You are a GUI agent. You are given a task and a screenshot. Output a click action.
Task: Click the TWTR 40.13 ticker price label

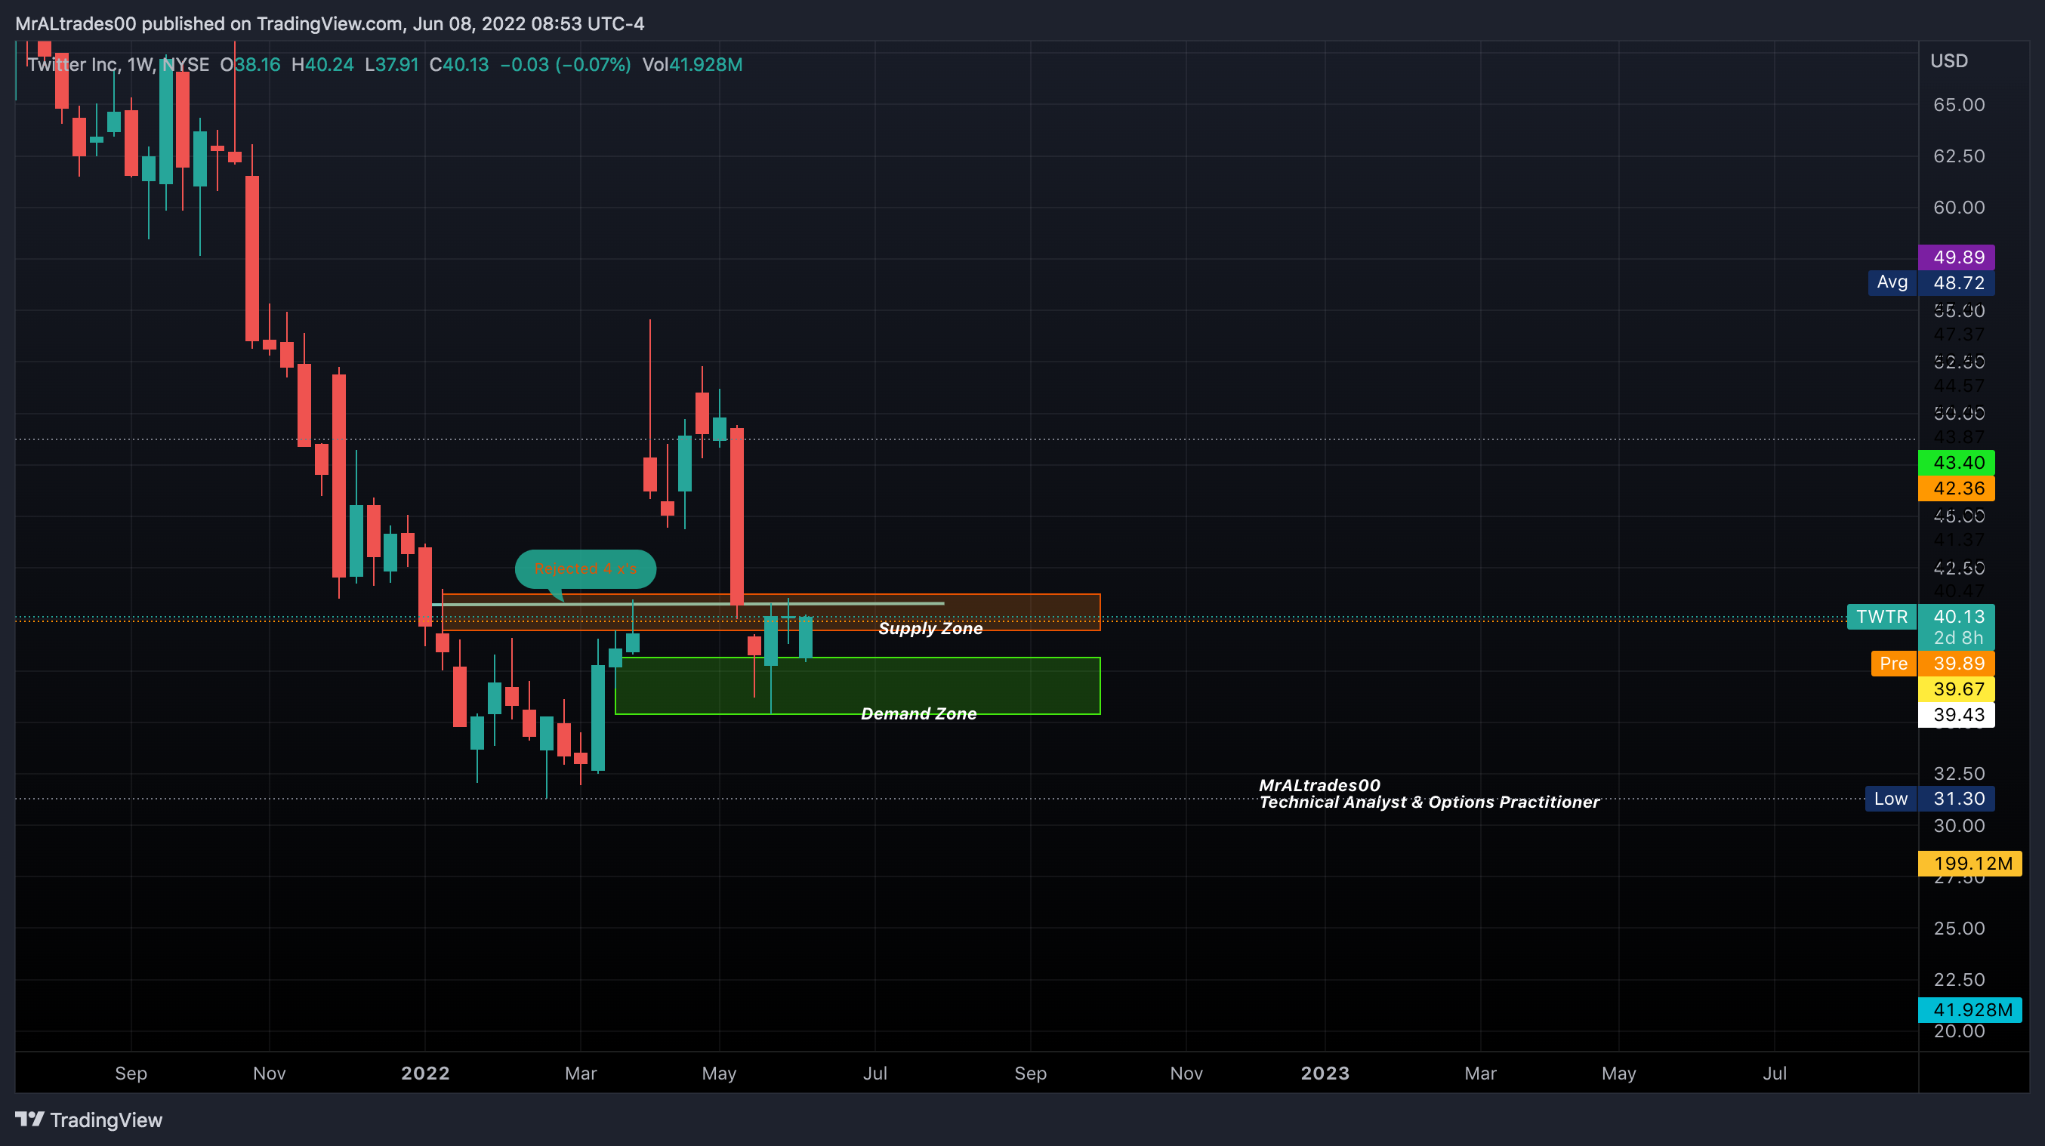(x=1920, y=617)
